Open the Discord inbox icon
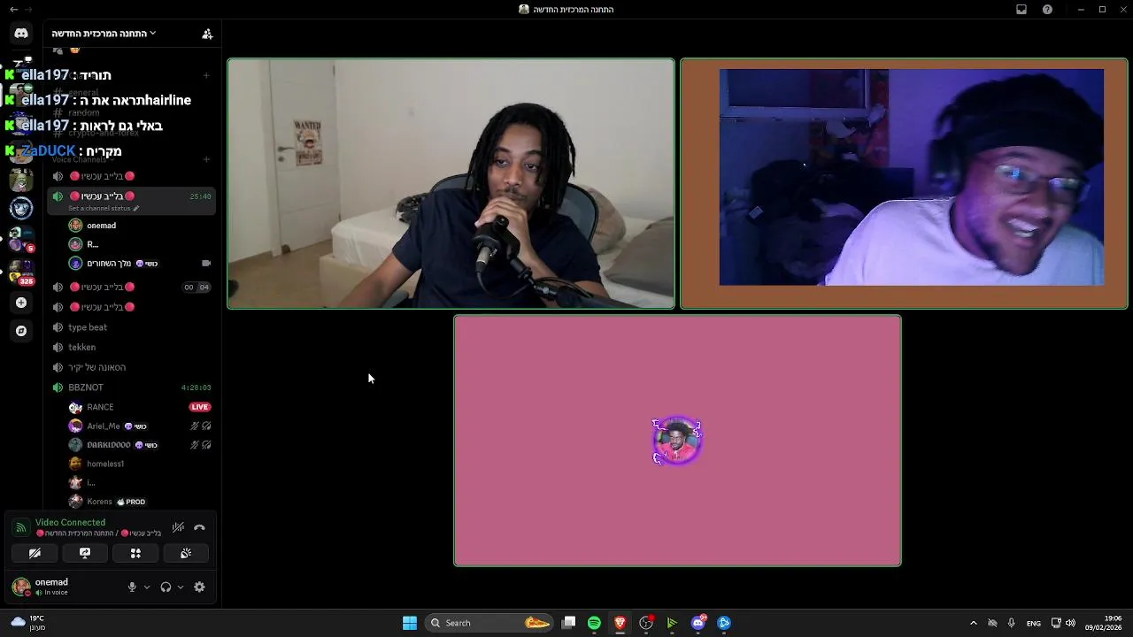 click(1021, 10)
